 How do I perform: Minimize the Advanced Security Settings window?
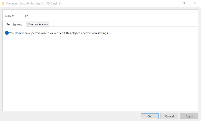(172, 3)
